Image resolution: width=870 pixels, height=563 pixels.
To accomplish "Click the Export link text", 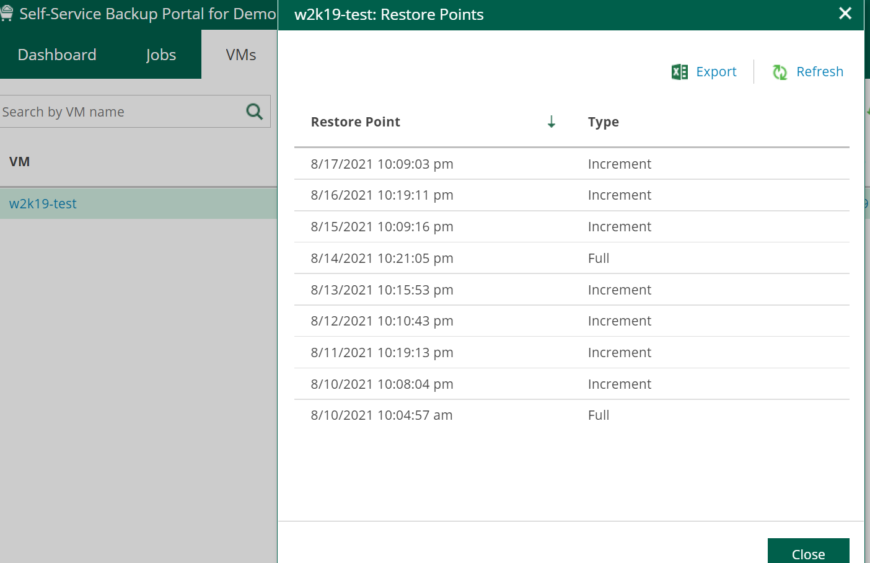I will [x=716, y=72].
